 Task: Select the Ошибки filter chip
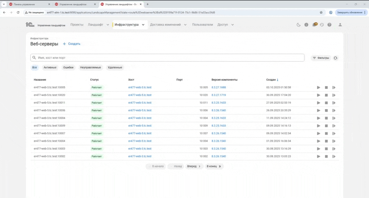[68, 67]
